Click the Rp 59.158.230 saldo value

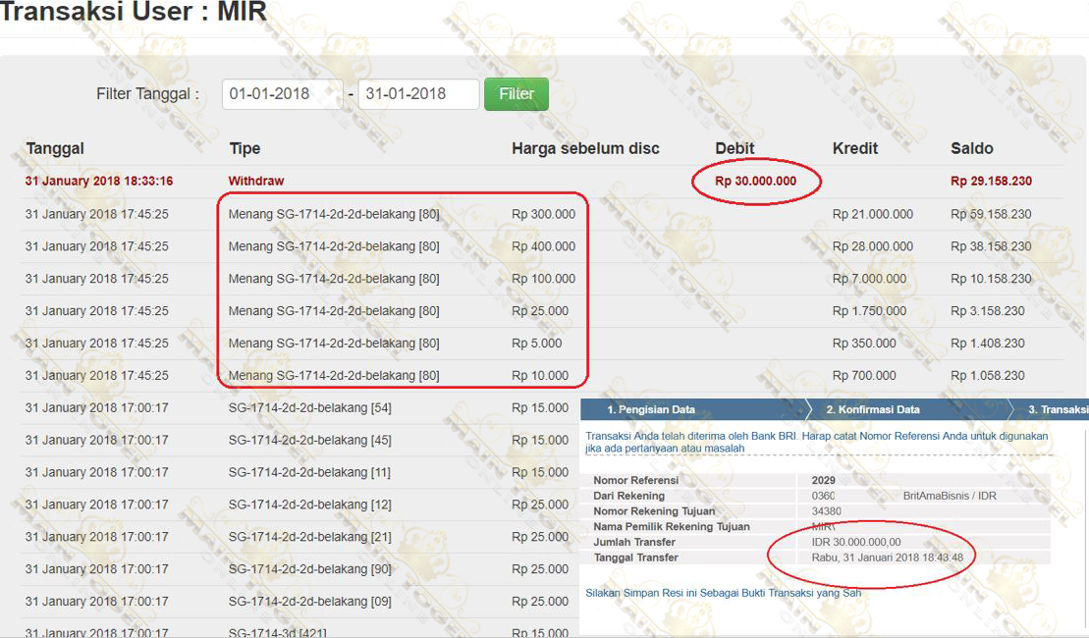[991, 214]
